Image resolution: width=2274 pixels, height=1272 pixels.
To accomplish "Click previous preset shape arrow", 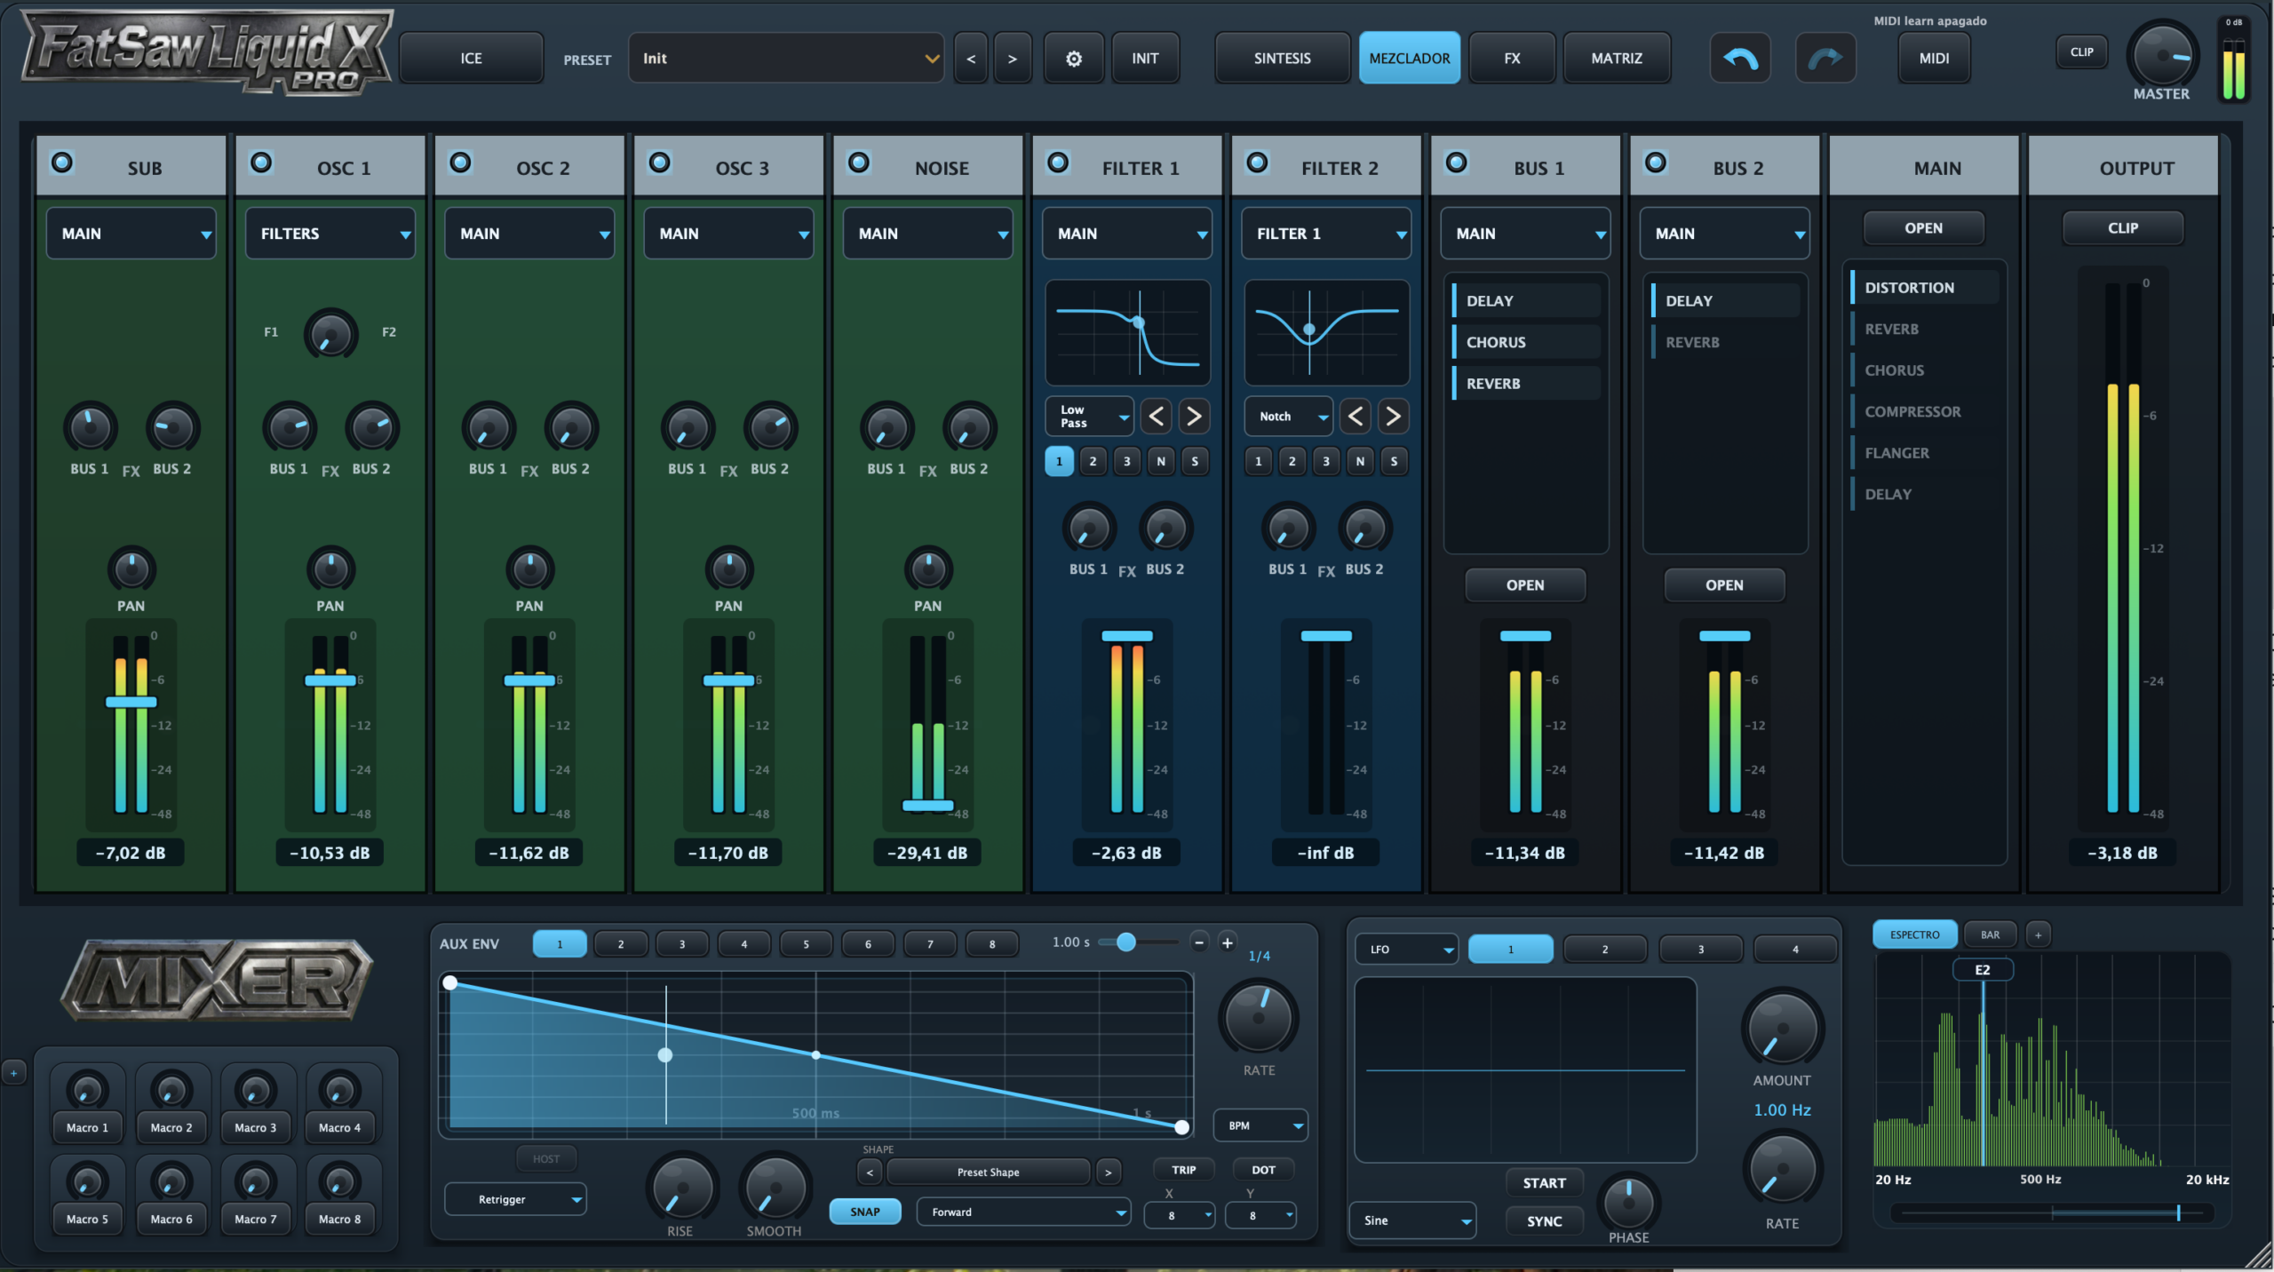I will (x=870, y=1173).
